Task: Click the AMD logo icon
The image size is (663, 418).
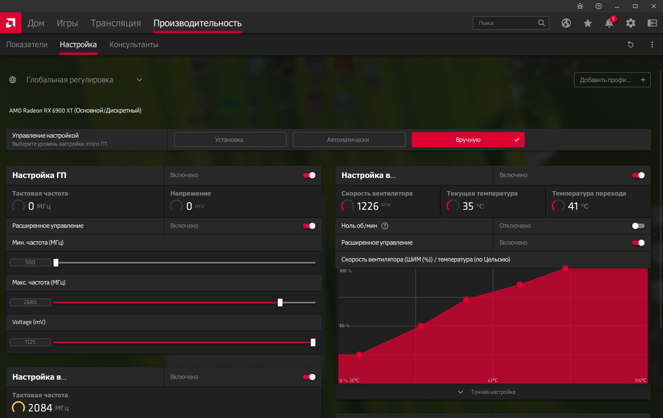Action: pyautogui.click(x=11, y=23)
